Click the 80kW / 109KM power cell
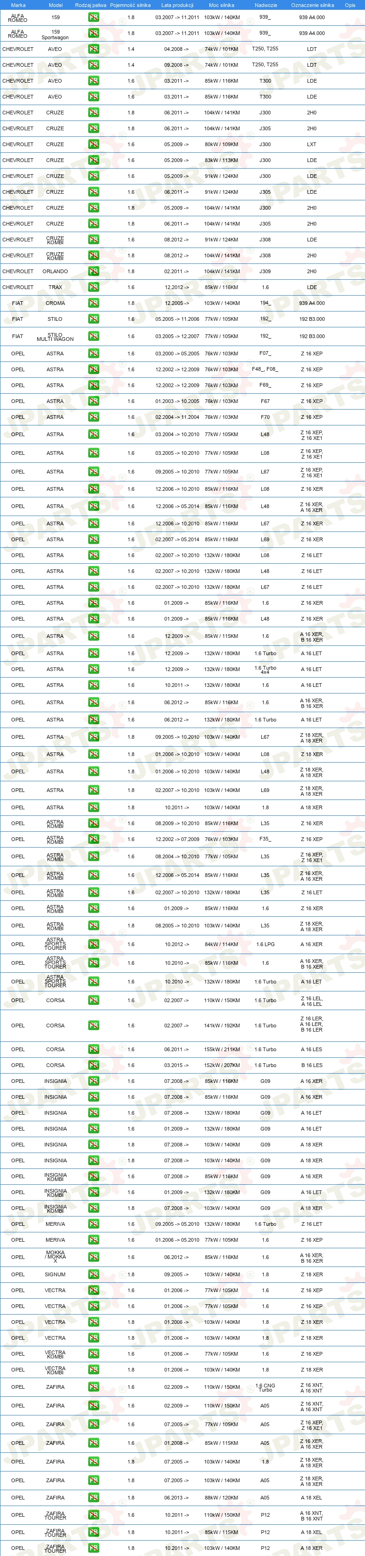Viewport: 365px width, 1556px height. tap(221, 144)
